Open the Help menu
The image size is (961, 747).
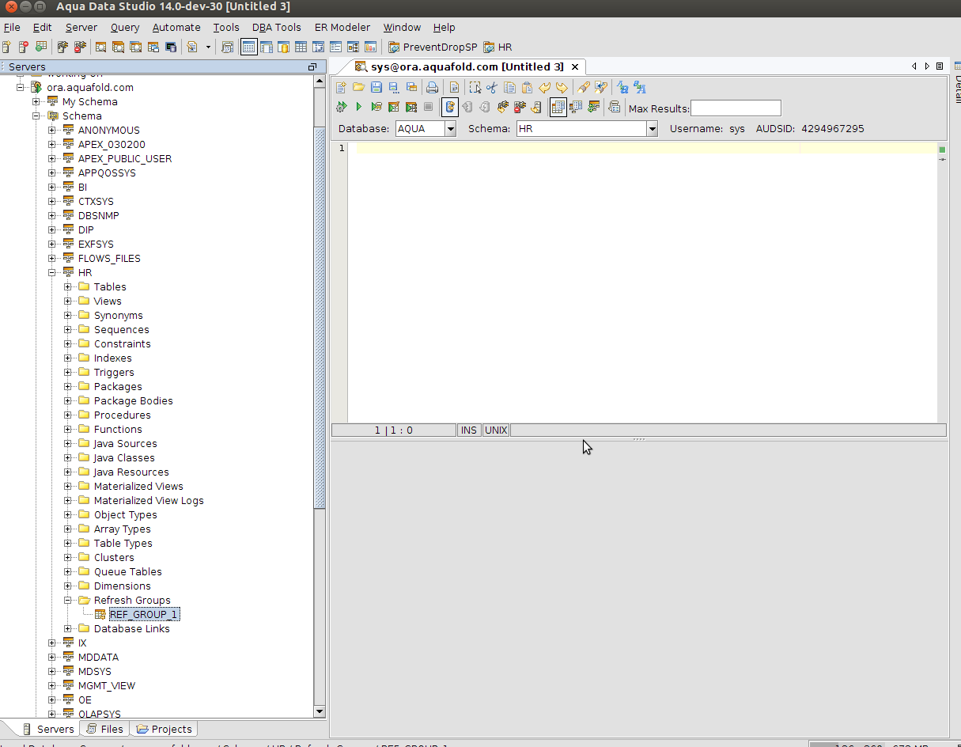[x=445, y=27]
